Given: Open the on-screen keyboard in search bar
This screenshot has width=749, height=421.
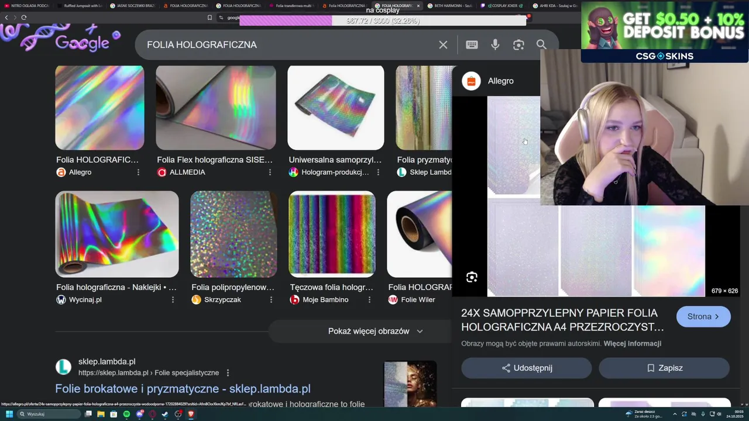Looking at the screenshot, I should click(472, 44).
